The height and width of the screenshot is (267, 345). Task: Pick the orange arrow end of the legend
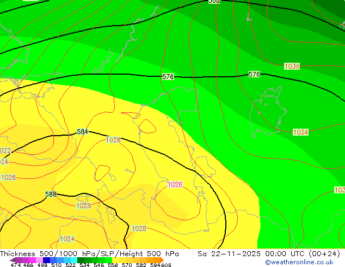coord(162,260)
